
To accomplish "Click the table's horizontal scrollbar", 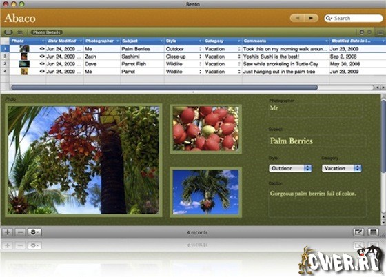I will [192, 88].
